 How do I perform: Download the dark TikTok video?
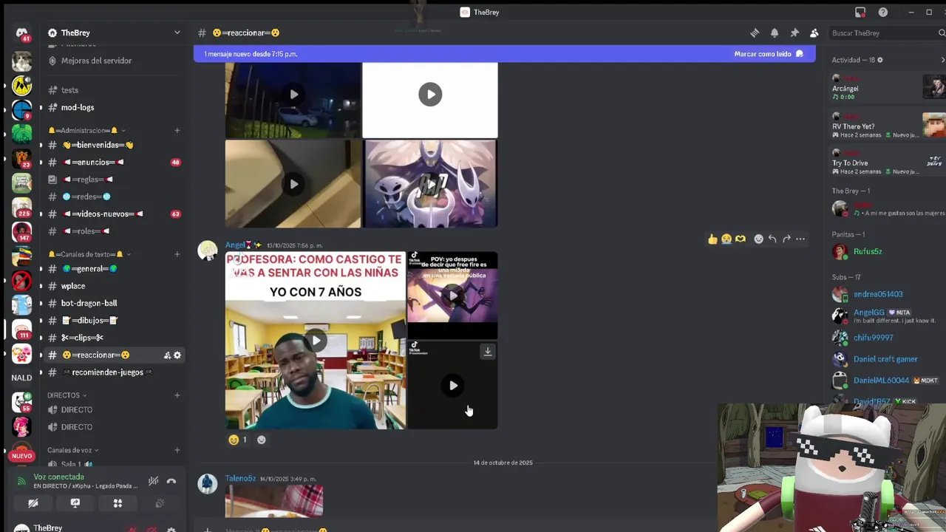pos(488,352)
